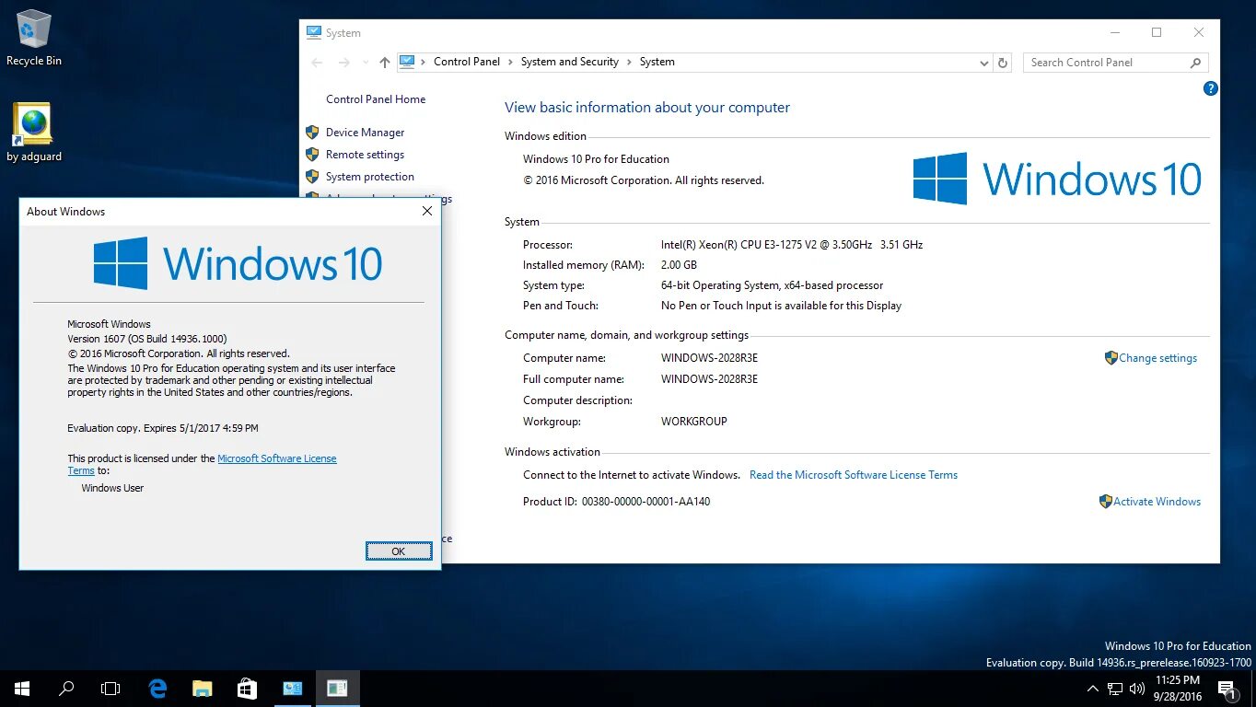Open System protection link
This screenshot has height=707, width=1256.
370,177
